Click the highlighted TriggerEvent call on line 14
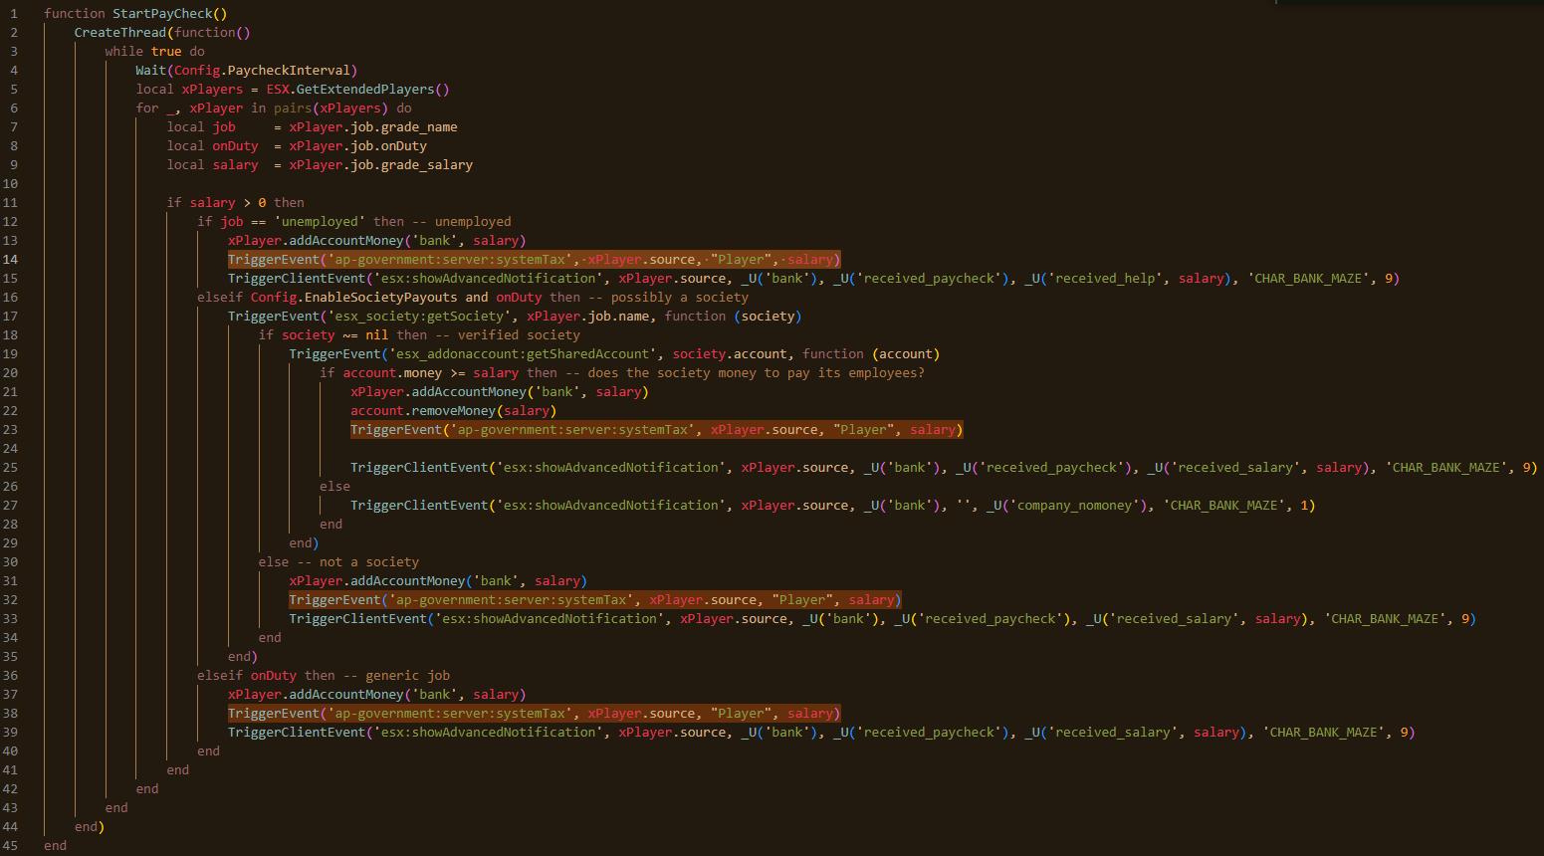This screenshot has width=1544, height=856. [x=535, y=260]
